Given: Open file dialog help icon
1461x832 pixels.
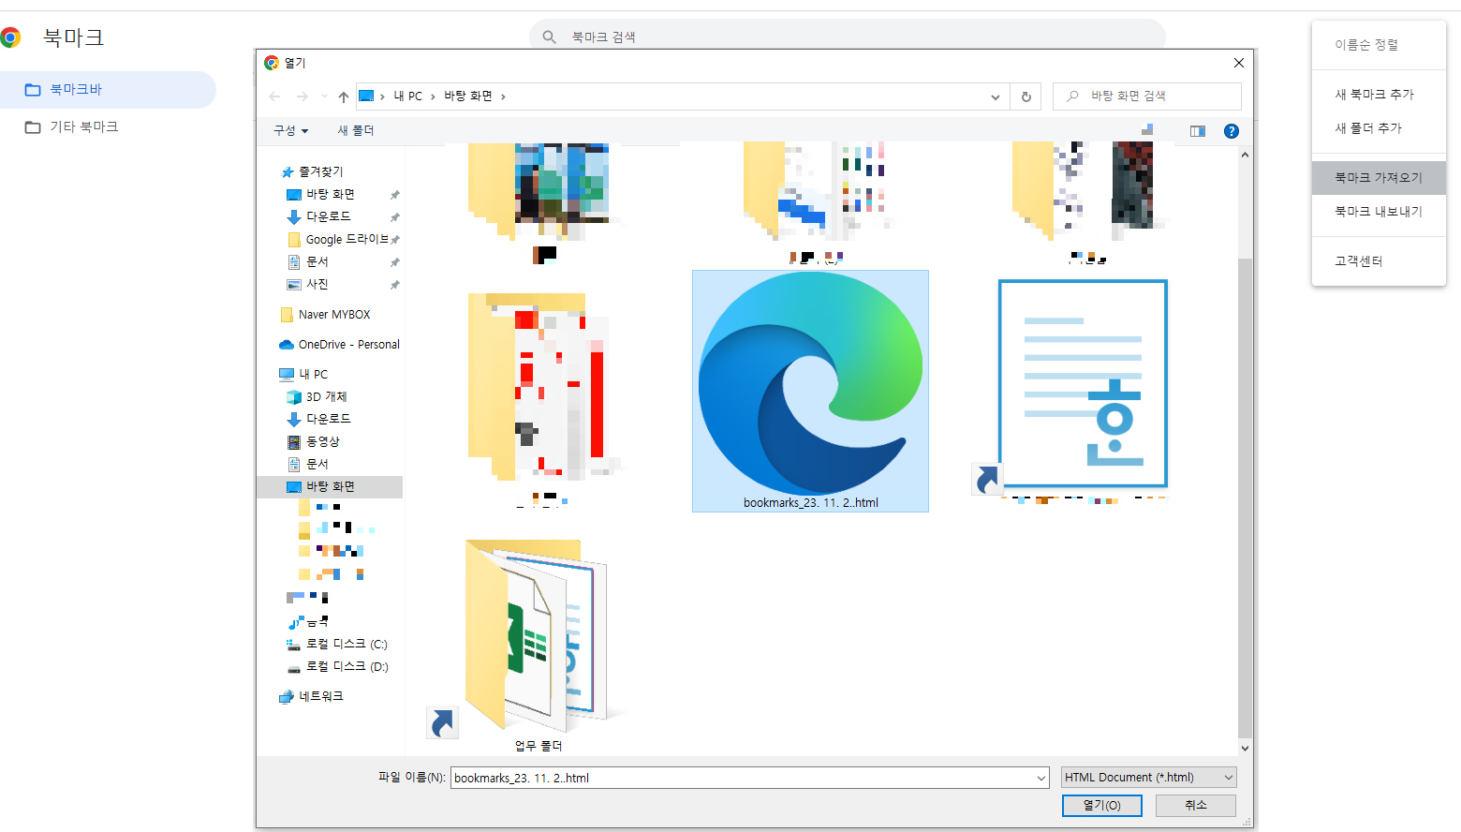Looking at the screenshot, I should (x=1232, y=131).
